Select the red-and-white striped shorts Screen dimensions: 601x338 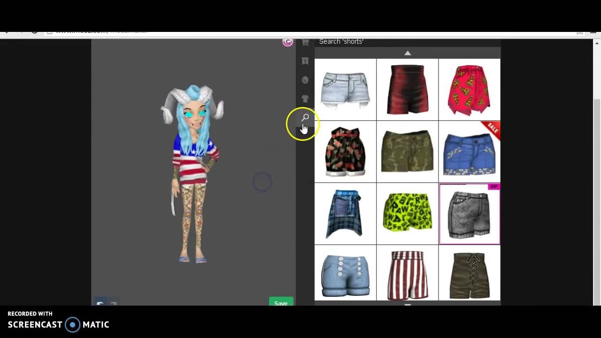pos(407,273)
